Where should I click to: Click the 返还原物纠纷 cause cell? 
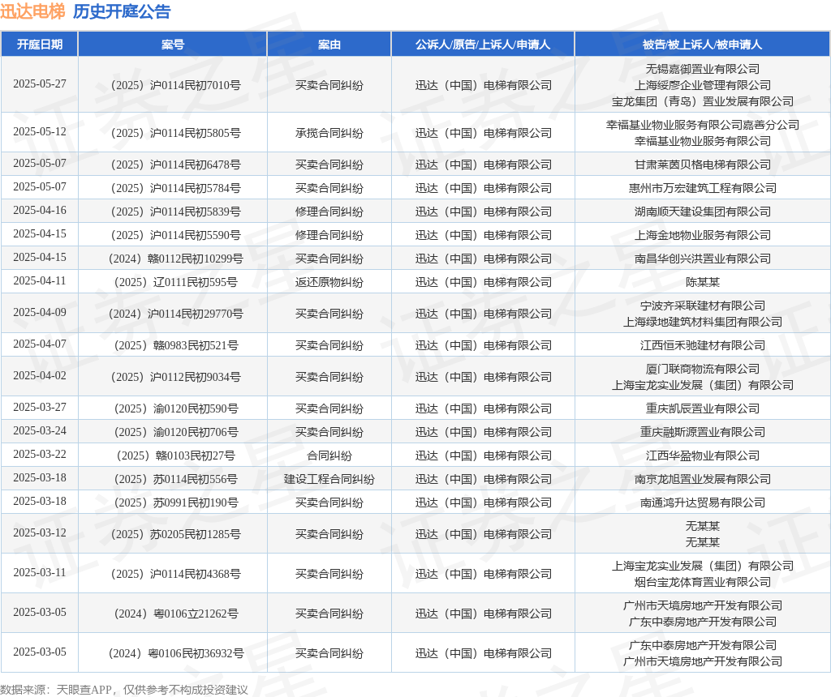point(329,282)
